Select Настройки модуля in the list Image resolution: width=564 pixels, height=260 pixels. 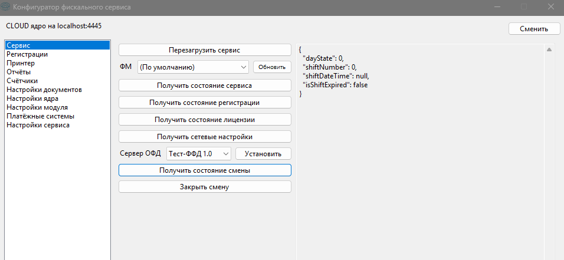[x=58, y=107]
